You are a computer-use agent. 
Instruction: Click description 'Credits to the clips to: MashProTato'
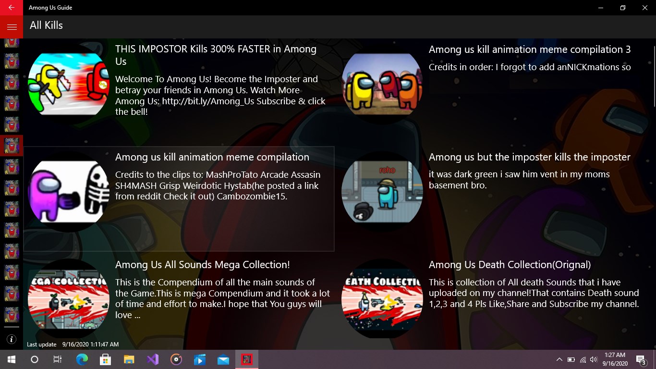(x=218, y=185)
